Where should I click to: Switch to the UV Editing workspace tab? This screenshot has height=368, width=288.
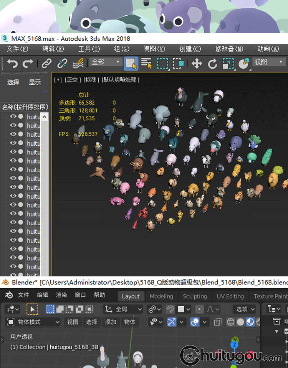tap(230, 296)
